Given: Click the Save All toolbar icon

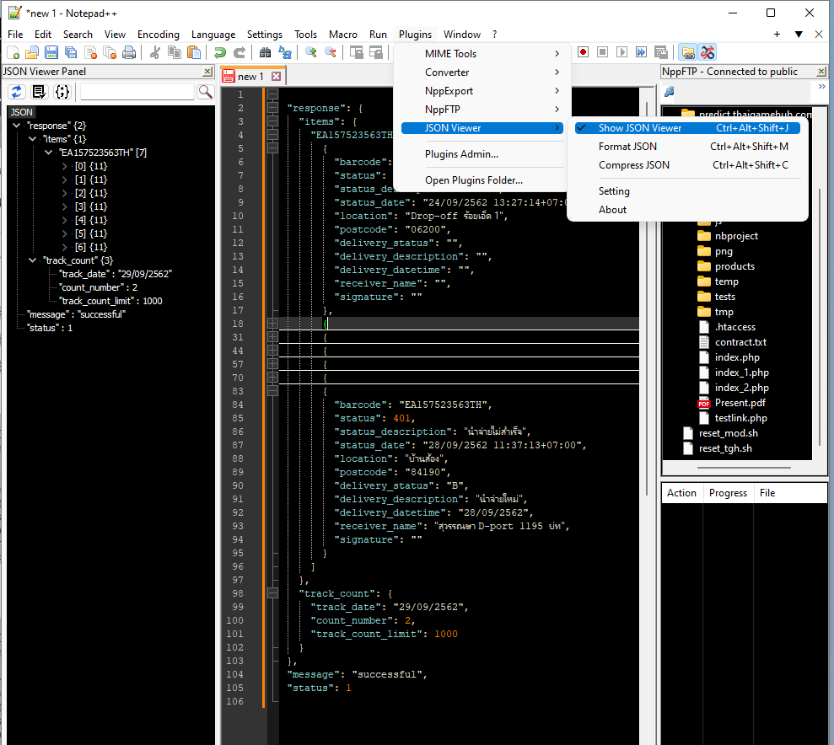Looking at the screenshot, I should (71, 52).
